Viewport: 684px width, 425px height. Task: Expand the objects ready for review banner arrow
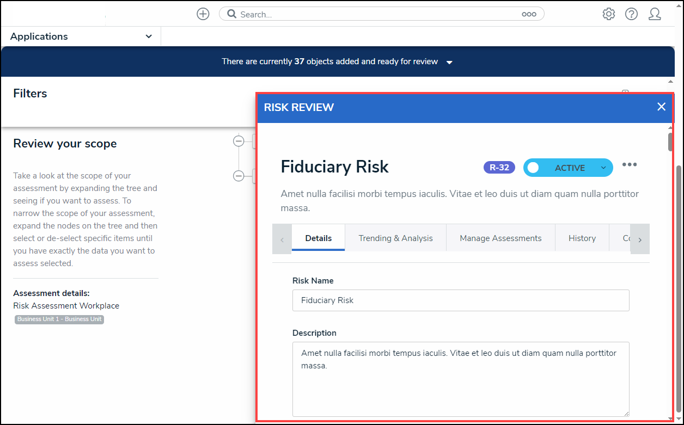coord(449,63)
